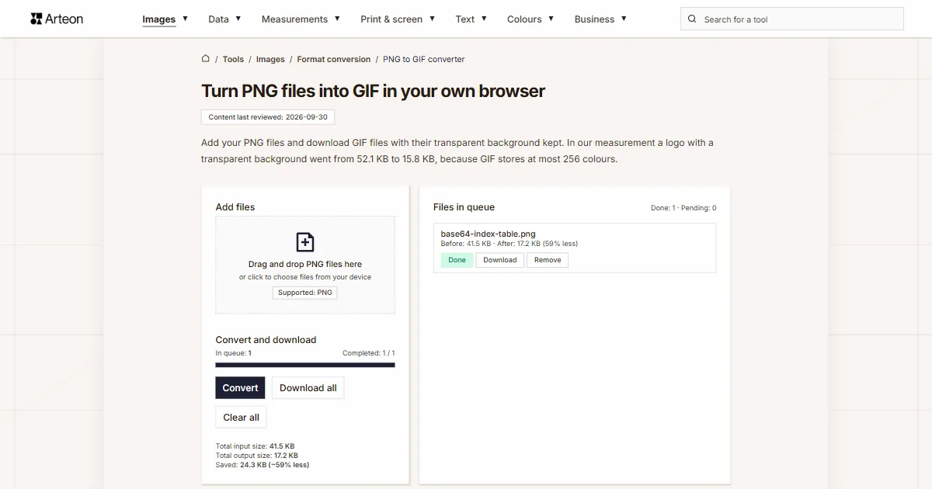
Task: Click the Arteon brand name
Action: click(64, 19)
